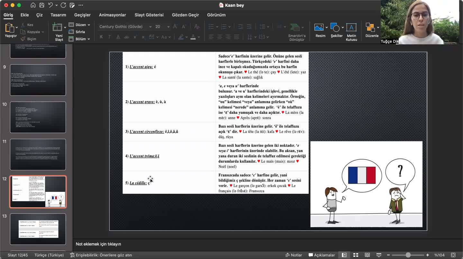This screenshot has height=259, width=463.
Task: Open the Düzen layout dropdown
Action: pos(79,25)
